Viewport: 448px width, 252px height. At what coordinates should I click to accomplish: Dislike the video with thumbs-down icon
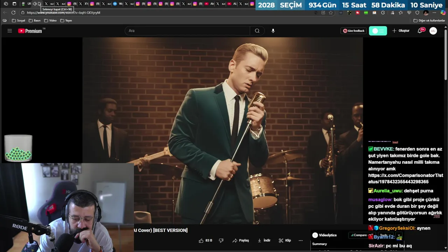[x=221, y=240]
